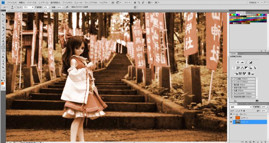
Task: Open the workspace switcher 初期設定 dropdown
Action: (x=254, y=3)
